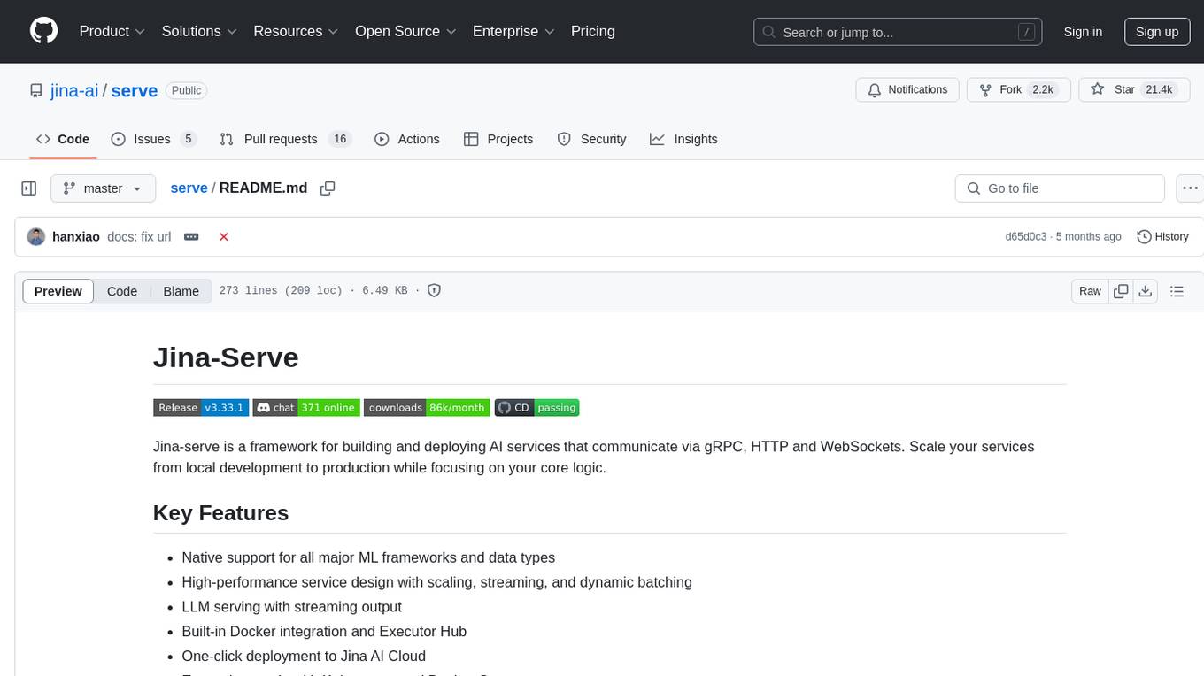Copy the raw file contents

(x=1122, y=291)
